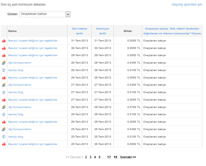The height and width of the screenshot is (166, 206).
Task: Click Komisyon date 30-Tem-2013 cell
Action: coord(103,48)
